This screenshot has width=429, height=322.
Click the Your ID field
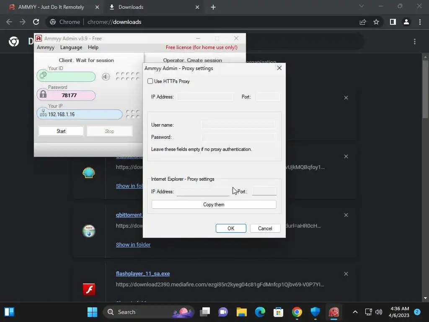tap(66, 77)
